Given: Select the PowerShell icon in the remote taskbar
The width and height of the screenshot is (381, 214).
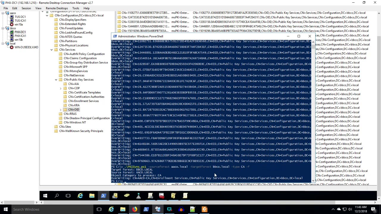Looking at the screenshot, I should pyautogui.click(x=103, y=196).
